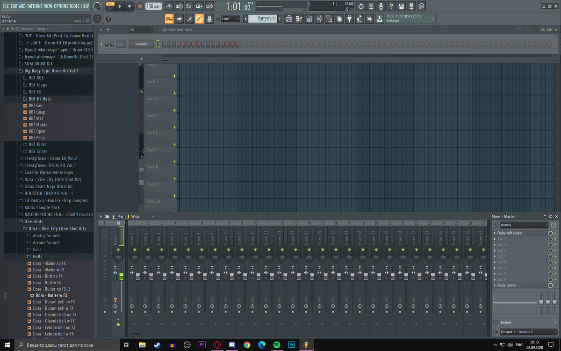
Task: Open Discord from the taskbar
Action: coord(232,345)
